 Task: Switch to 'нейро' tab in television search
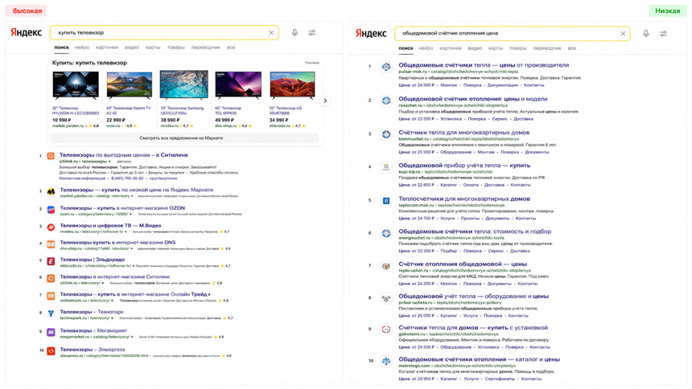[82, 47]
